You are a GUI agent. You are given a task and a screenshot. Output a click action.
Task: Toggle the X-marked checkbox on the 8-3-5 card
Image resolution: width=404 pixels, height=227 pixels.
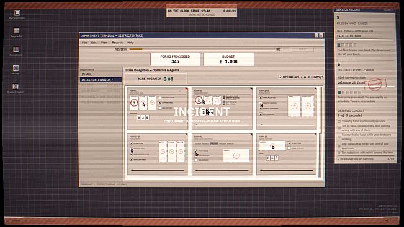(x=159, y=103)
